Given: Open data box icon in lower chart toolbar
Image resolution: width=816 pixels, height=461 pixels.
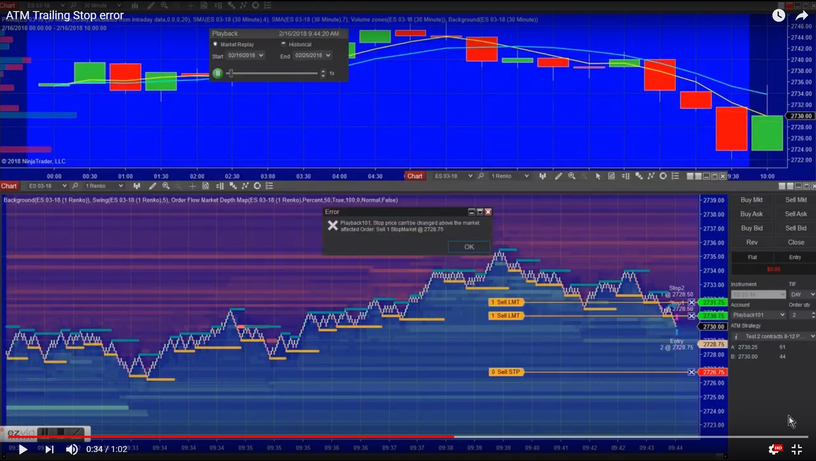Looking at the screenshot, I should pyautogui.click(x=205, y=186).
